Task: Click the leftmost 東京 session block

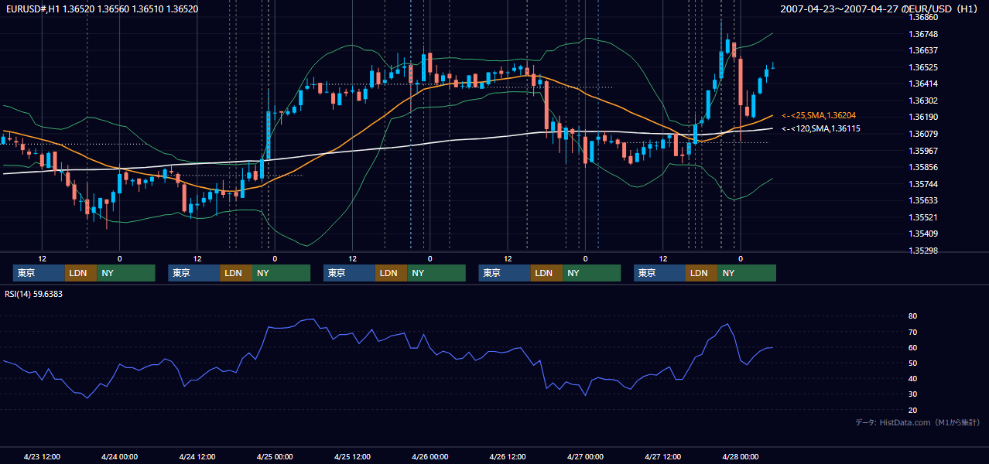Action: (x=39, y=273)
